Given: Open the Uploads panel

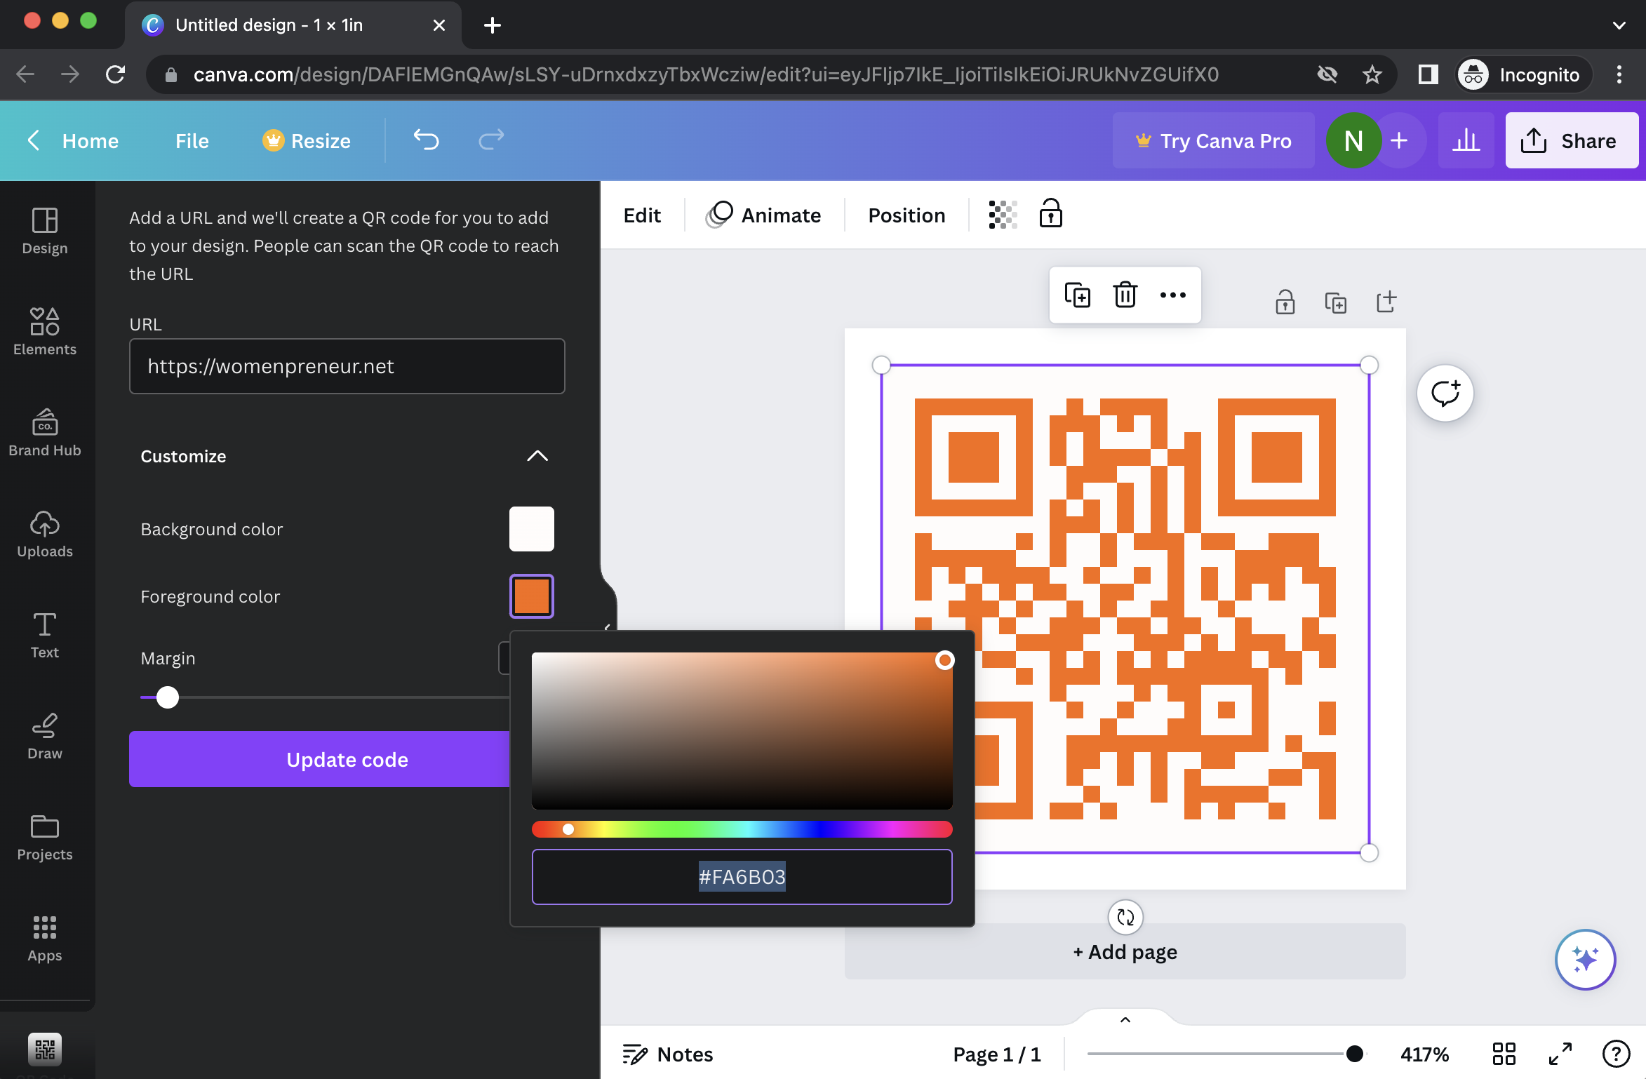Looking at the screenshot, I should (45, 535).
